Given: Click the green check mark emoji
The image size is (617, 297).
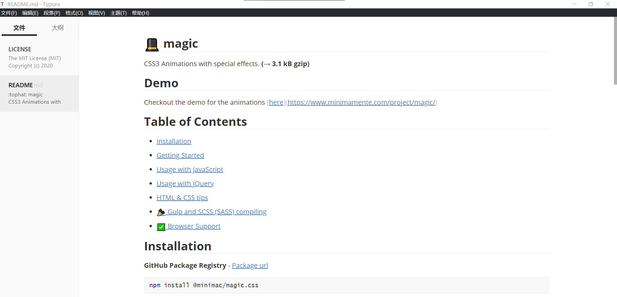Looking at the screenshot, I should [x=161, y=227].
